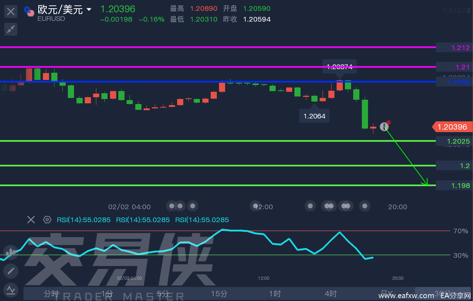Screen dimensions: 473x301
Task: Click the EUR/USD flag icon
Action: [x=29, y=11]
